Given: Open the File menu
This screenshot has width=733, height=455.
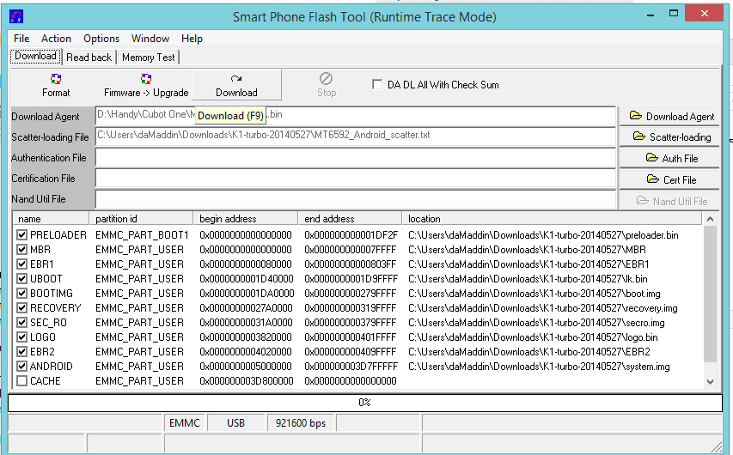Looking at the screenshot, I should pos(21,39).
